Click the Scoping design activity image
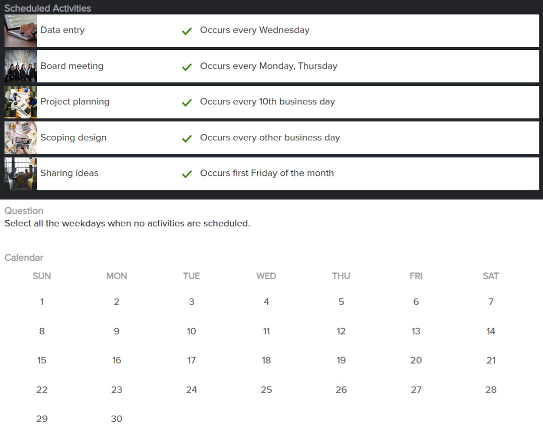Image resolution: width=543 pixels, height=432 pixels. pyautogui.click(x=20, y=137)
